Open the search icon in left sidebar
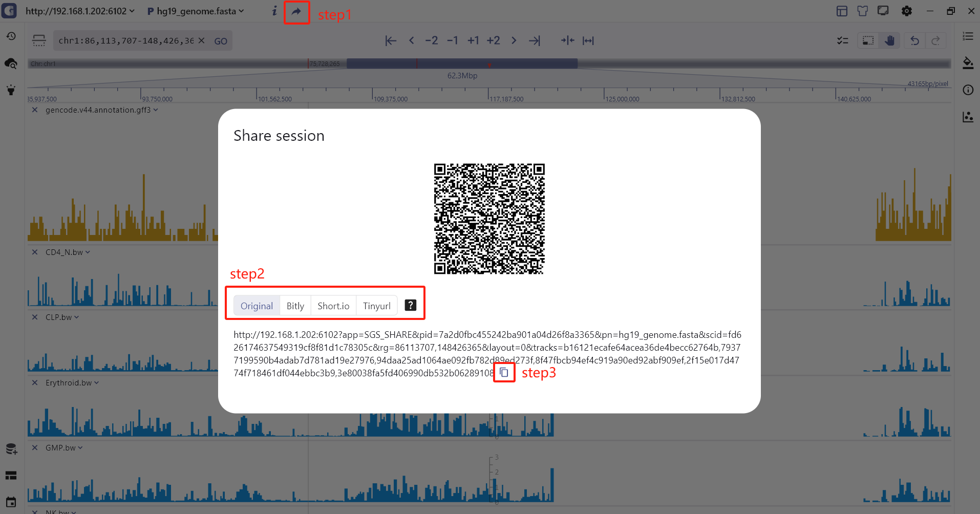This screenshot has width=980, height=514. pyautogui.click(x=11, y=63)
